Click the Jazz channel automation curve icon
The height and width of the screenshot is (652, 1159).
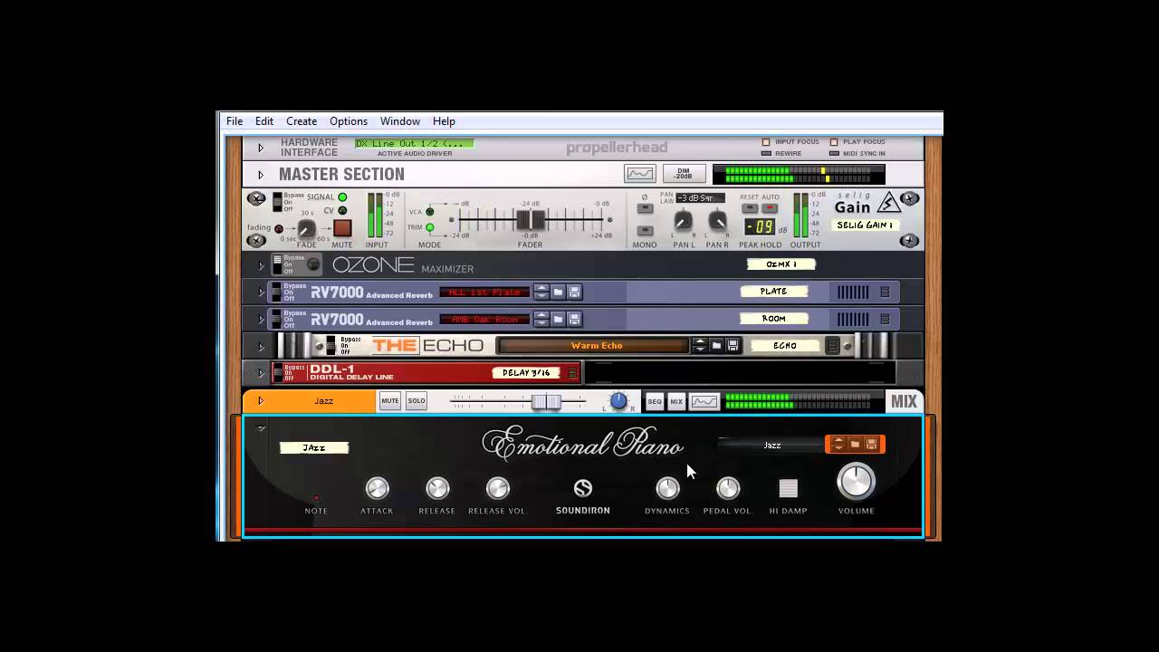(704, 401)
